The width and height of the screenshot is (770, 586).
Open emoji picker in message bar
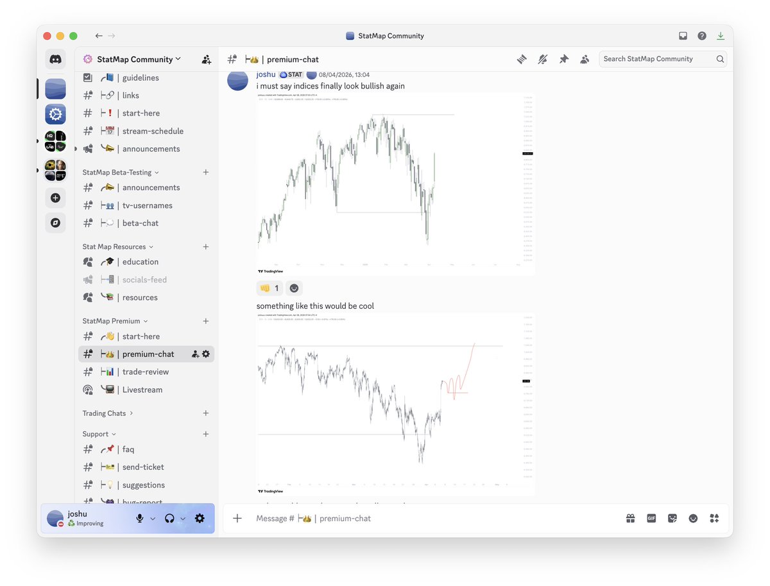pos(693,519)
